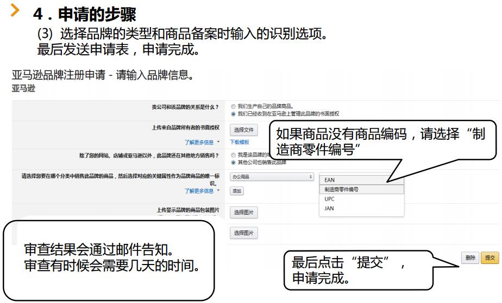The image size is (502, 303).
Task: Click the 删除 button
Action: tap(470, 257)
